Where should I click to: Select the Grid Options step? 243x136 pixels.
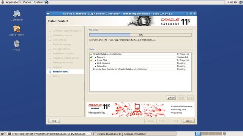click(59, 40)
